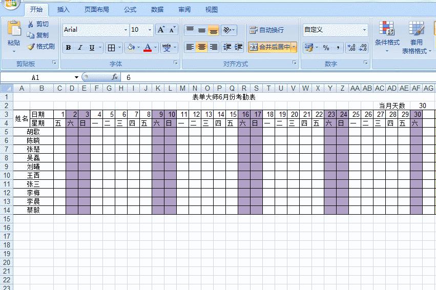Viewport: 436px width, 290px height.
Task: Click the Paste (粘贴) clipboard icon
Action: [x=14, y=29]
